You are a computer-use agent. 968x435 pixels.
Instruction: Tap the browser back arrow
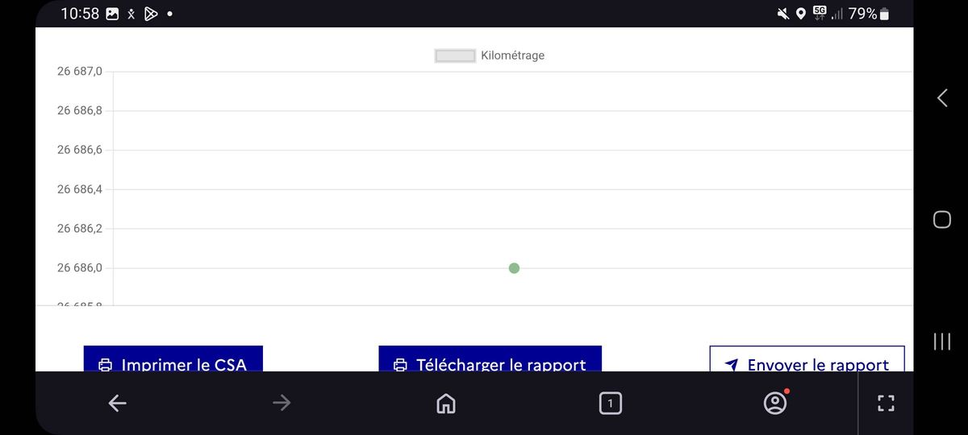118,404
